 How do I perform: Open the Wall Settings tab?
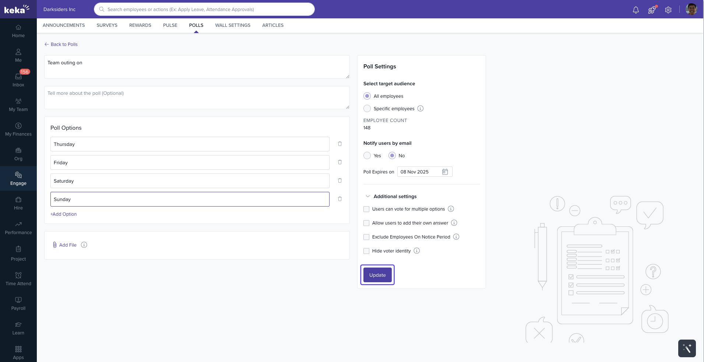pyautogui.click(x=233, y=25)
